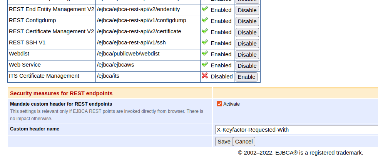
Task: Disable the REST Configdump protocol
Action: (x=247, y=21)
